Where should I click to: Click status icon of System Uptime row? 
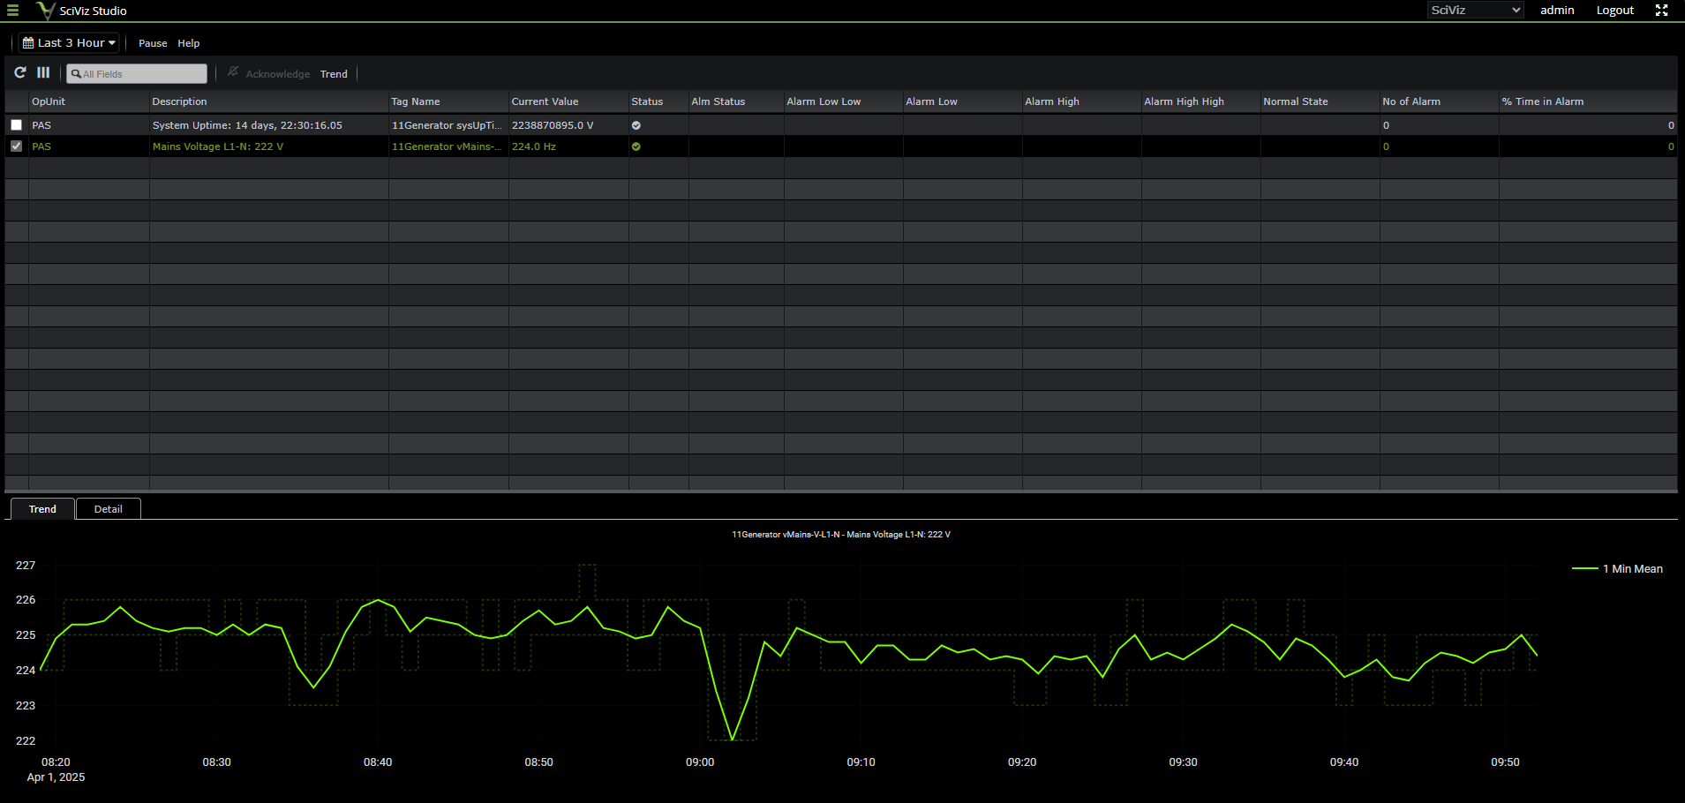coord(636,125)
